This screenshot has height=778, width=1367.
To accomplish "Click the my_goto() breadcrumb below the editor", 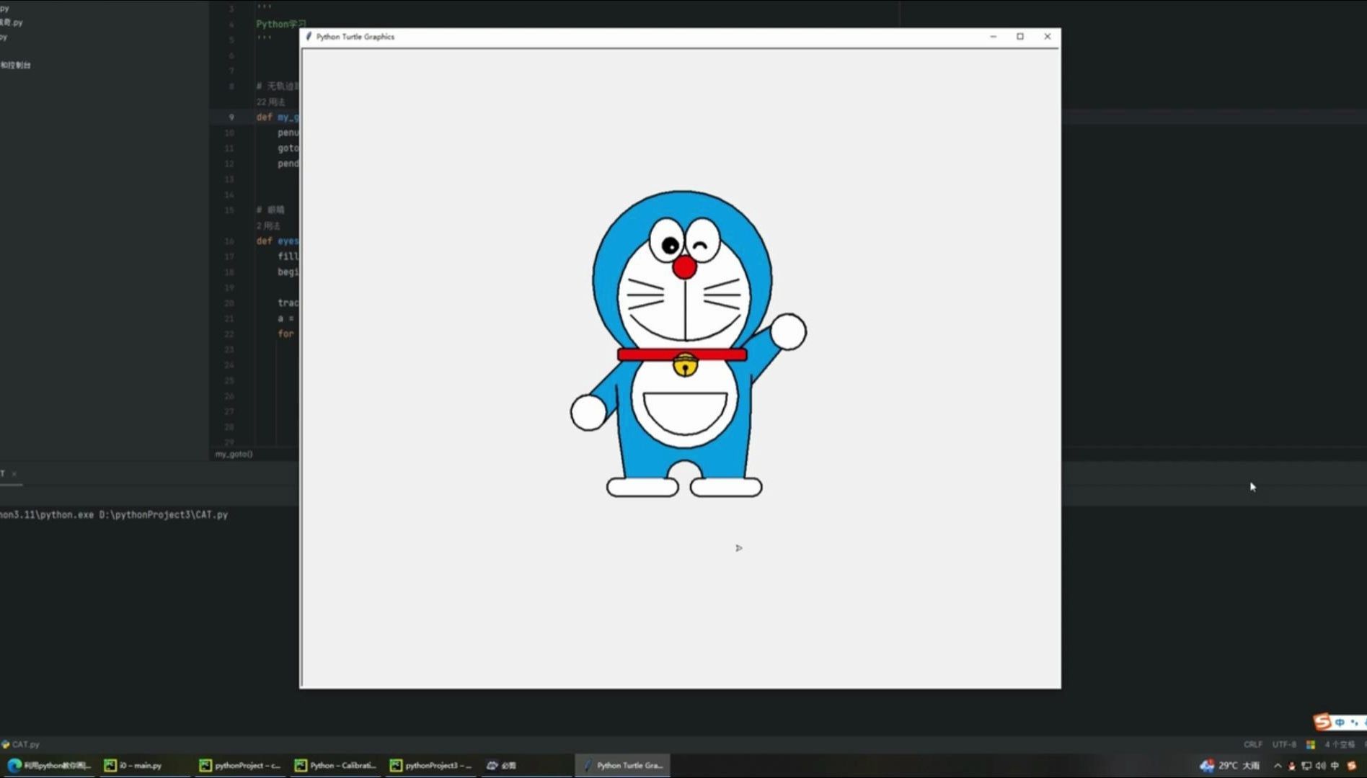I will (x=234, y=454).
